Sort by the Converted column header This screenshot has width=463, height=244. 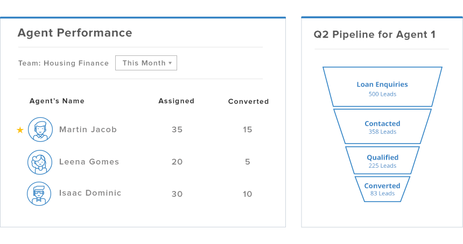248,102
